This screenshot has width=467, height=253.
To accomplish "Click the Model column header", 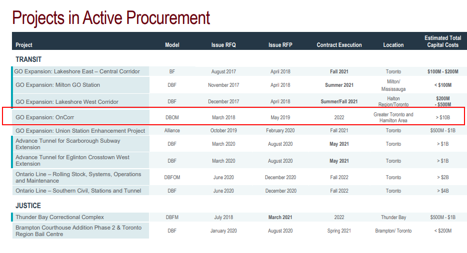I will coord(172,45).
